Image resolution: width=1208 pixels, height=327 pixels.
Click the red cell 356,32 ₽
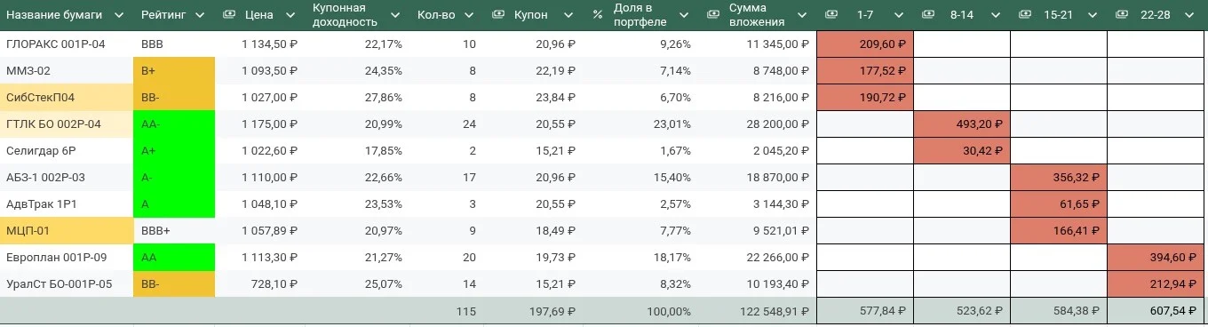tap(1059, 177)
